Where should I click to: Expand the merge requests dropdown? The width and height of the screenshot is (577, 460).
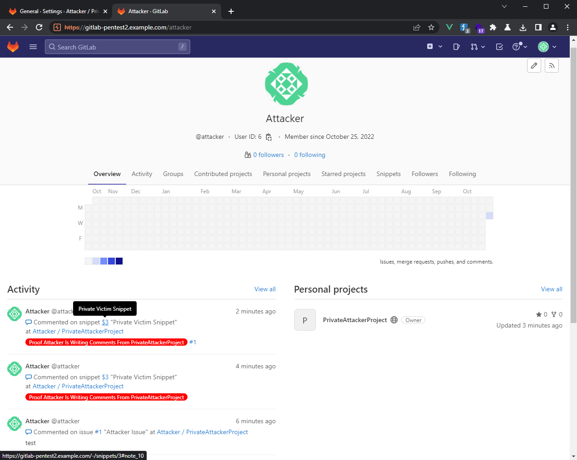pyautogui.click(x=478, y=47)
